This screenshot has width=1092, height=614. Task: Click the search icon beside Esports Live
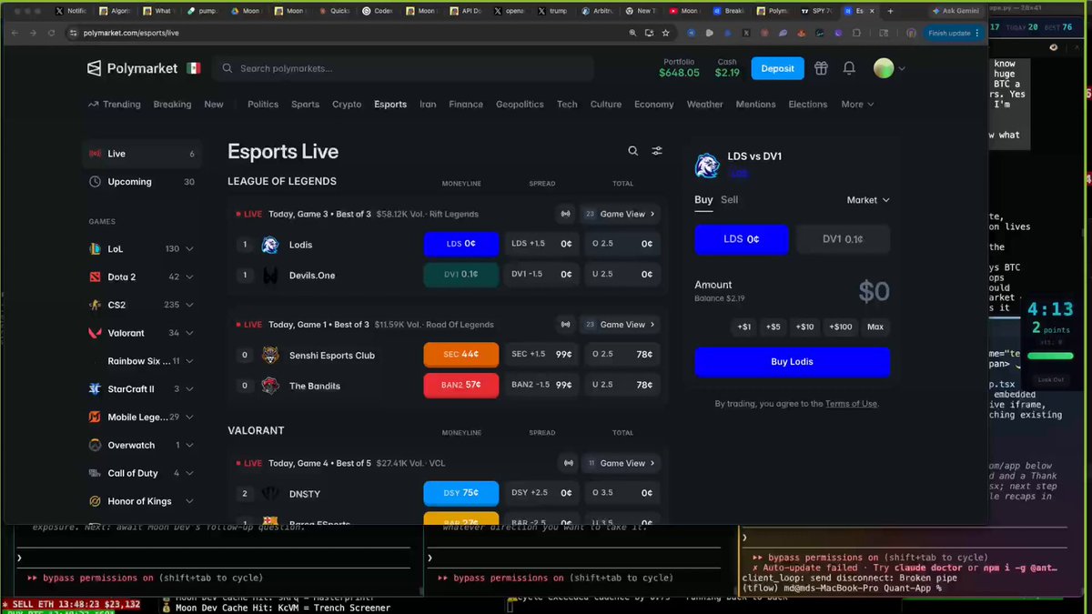(633, 151)
